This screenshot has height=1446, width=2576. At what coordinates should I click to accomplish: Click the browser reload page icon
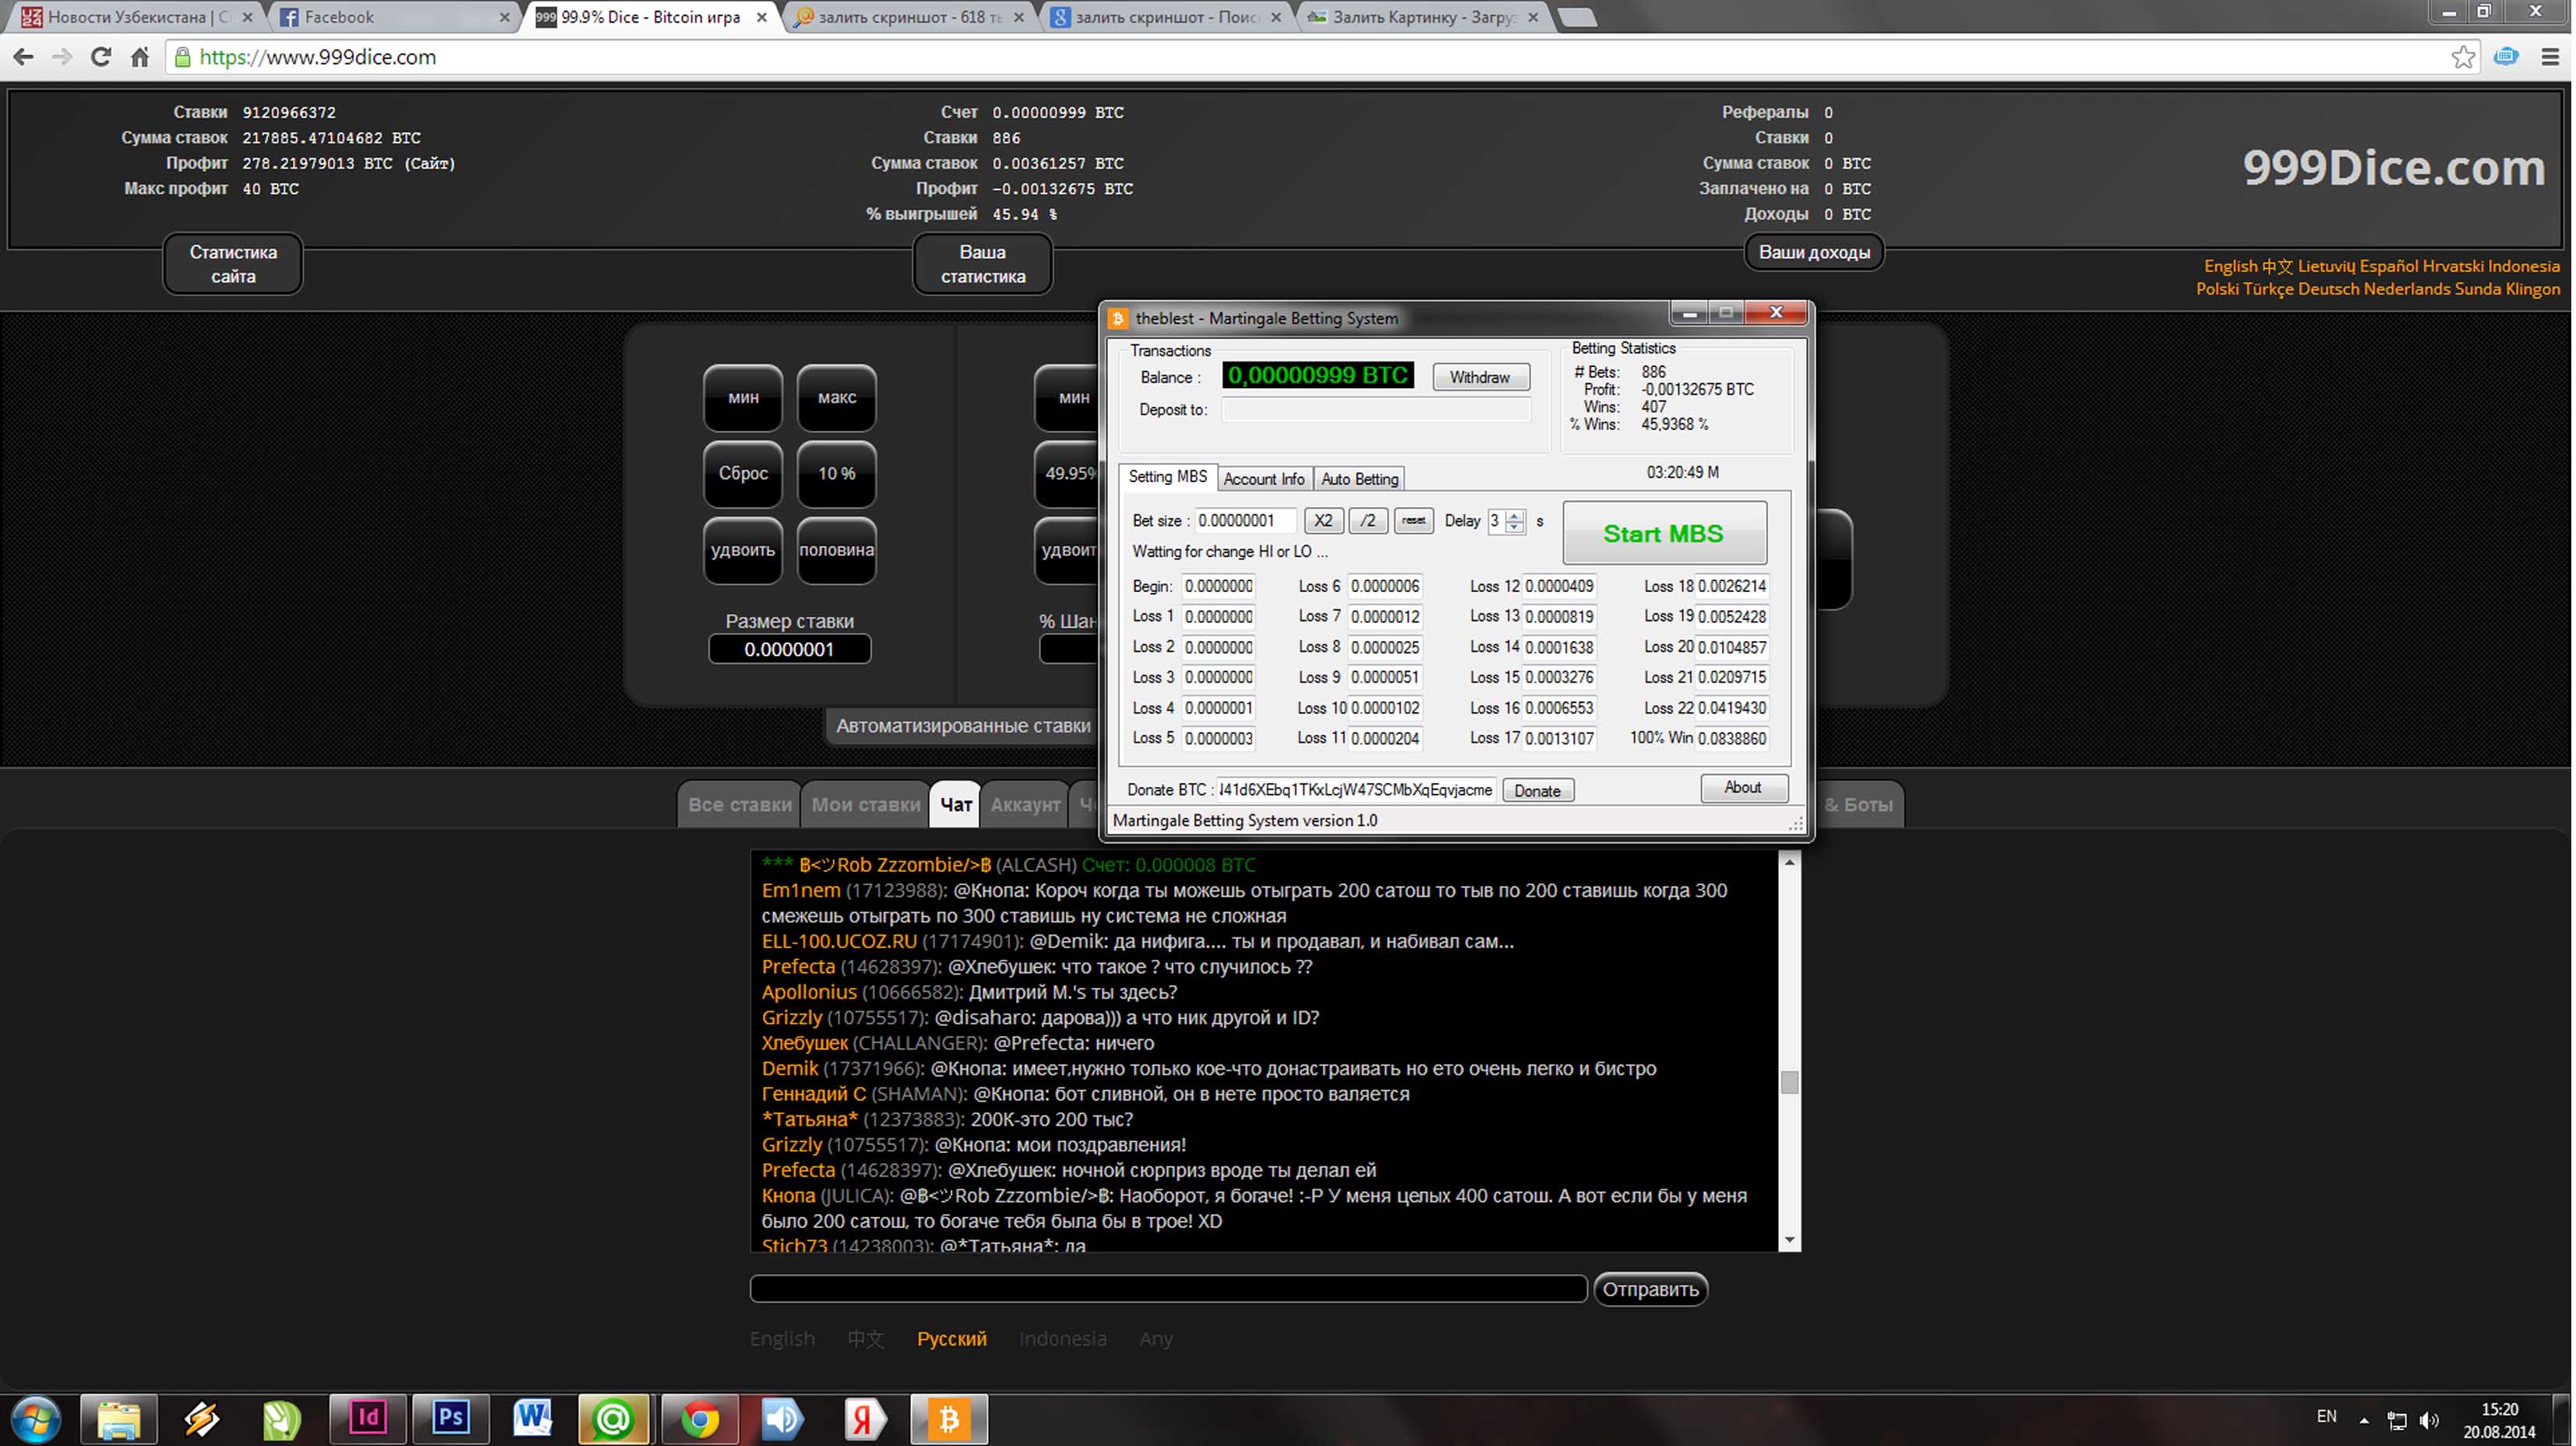pos(101,57)
